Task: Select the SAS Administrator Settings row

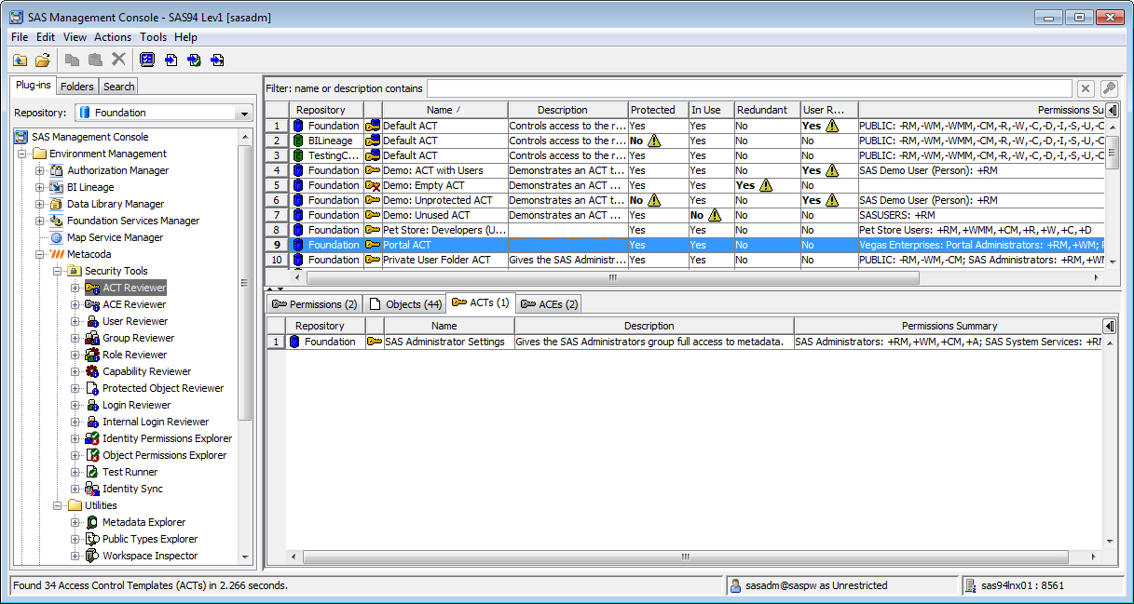Action: pyautogui.click(x=685, y=342)
